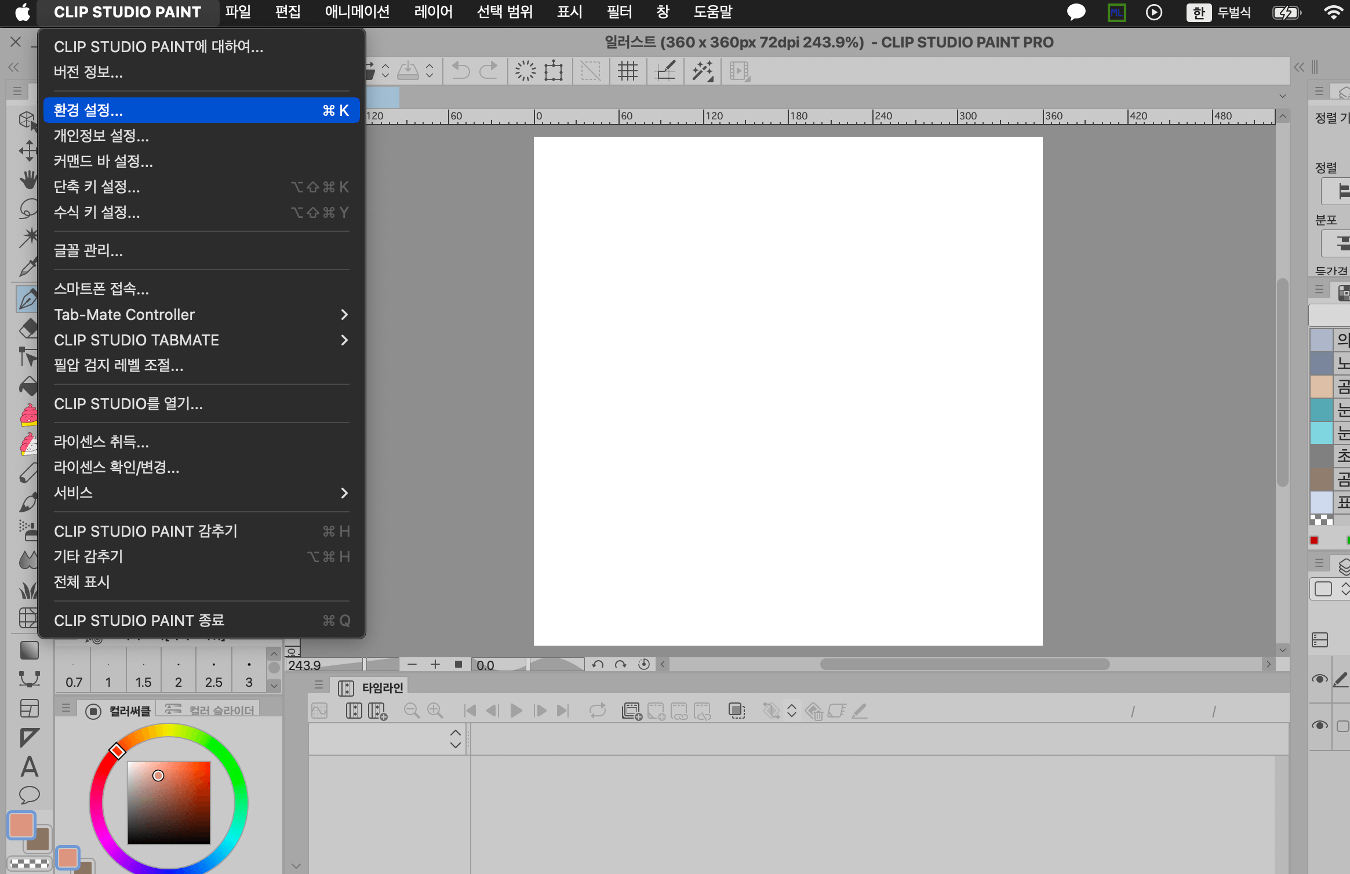The image size is (1350, 874).
Task: Pick the foreground main color swatch
Action: click(21, 825)
